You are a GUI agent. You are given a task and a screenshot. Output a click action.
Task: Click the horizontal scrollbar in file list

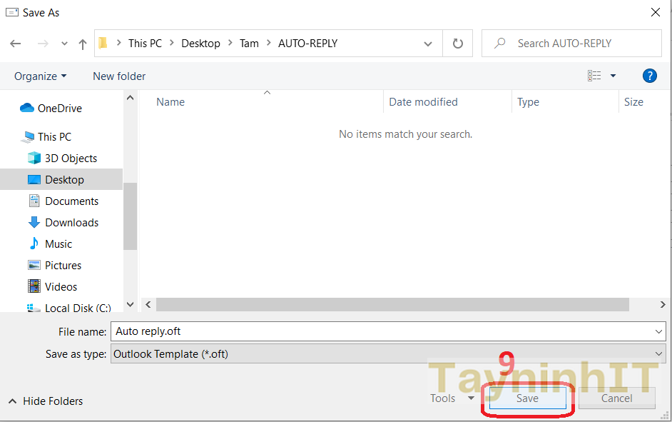(x=392, y=305)
